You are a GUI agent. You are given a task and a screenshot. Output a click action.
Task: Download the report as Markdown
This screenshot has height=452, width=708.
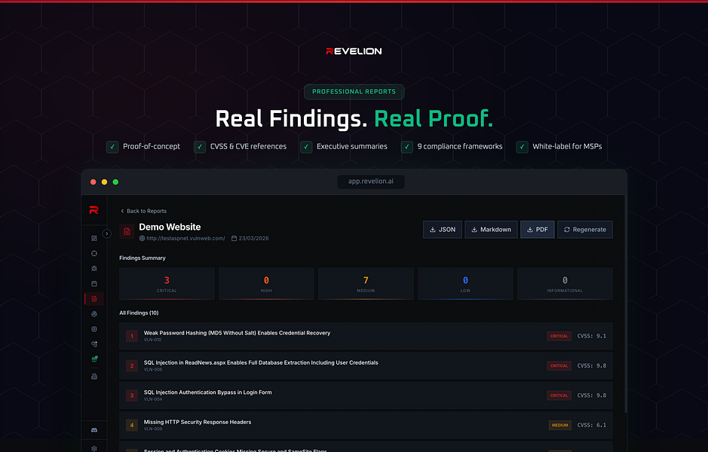(x=491, y=230)
